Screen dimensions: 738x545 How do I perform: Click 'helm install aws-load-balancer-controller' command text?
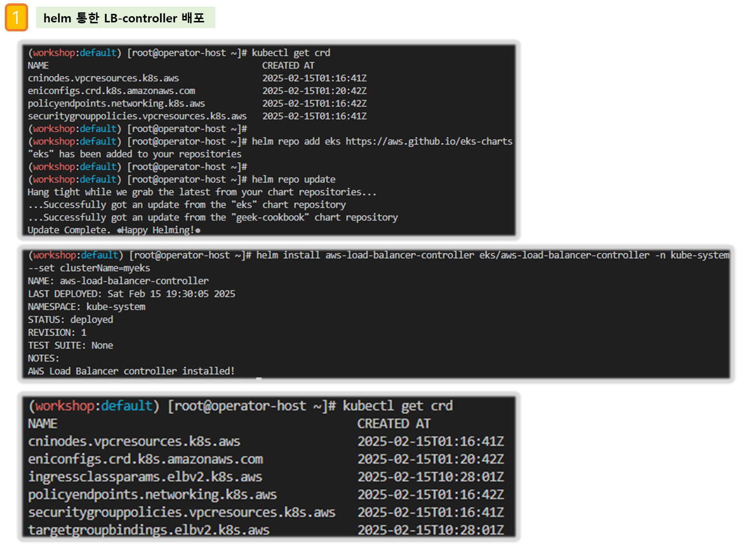[365, 255]
